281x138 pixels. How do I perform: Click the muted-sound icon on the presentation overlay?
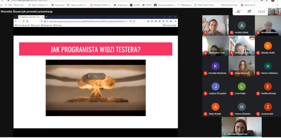coord(96,76)
